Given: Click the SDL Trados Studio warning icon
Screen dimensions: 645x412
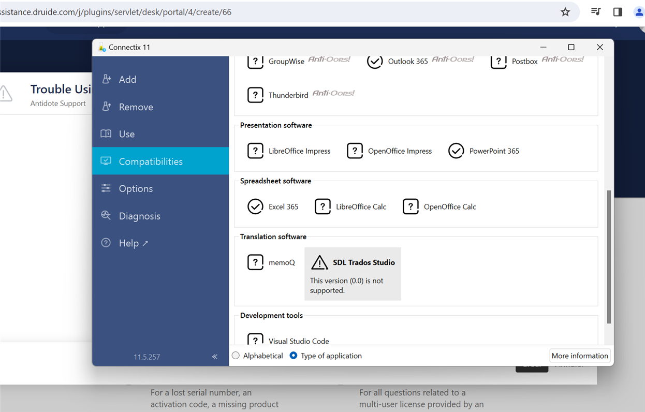Looking at the screenshot, I should click(319, 262).
